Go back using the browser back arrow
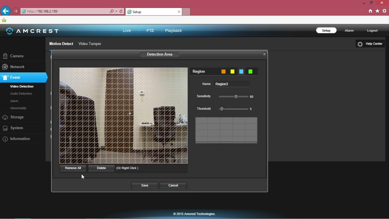Viewport: 389px width, 219px height. coord(6,11)
